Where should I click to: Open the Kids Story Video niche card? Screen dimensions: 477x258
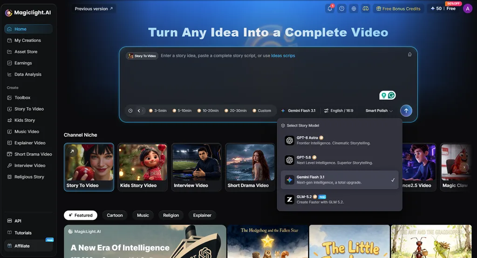click(x=143, y=167)
